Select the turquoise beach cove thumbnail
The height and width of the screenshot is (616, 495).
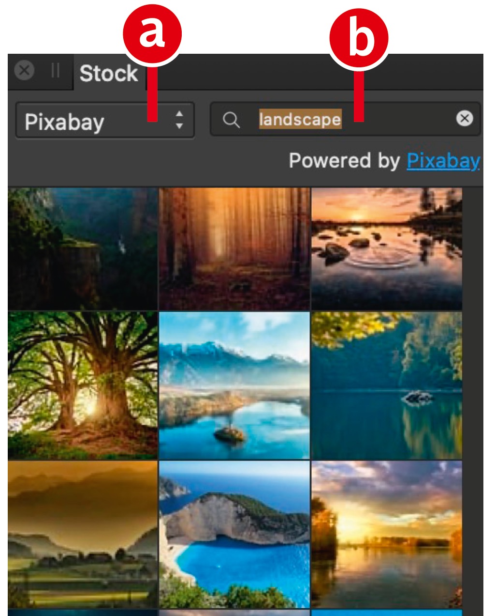click(x=234, y=534)
